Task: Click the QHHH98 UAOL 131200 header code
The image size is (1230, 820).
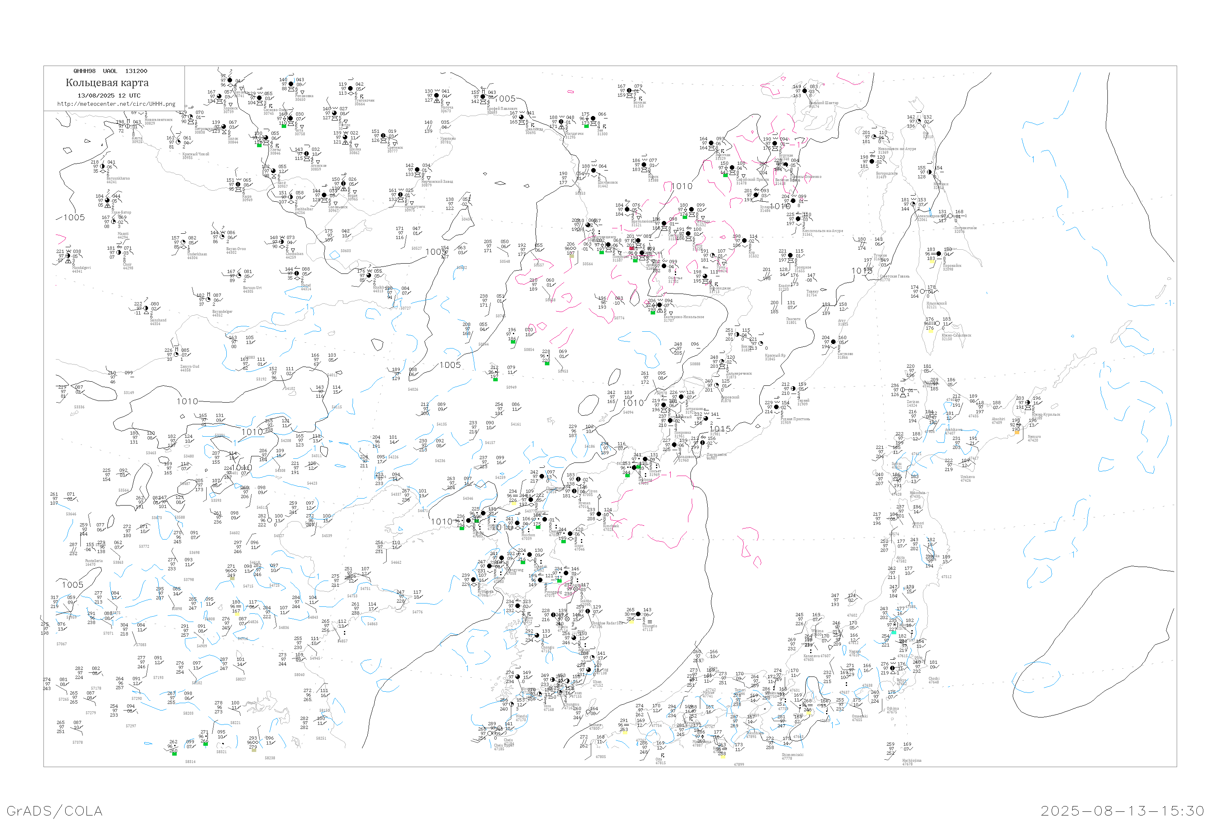Action: 110,71
